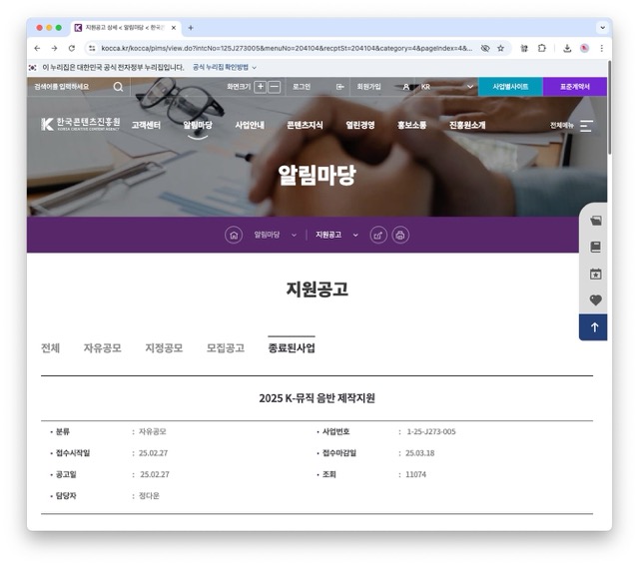This screenshot has height=566, width=639.
Task: Decrease screen size with minus button
Action: coord(275,87)
